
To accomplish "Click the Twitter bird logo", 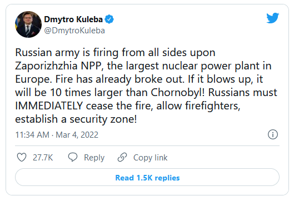I will [x=273, y=18].
